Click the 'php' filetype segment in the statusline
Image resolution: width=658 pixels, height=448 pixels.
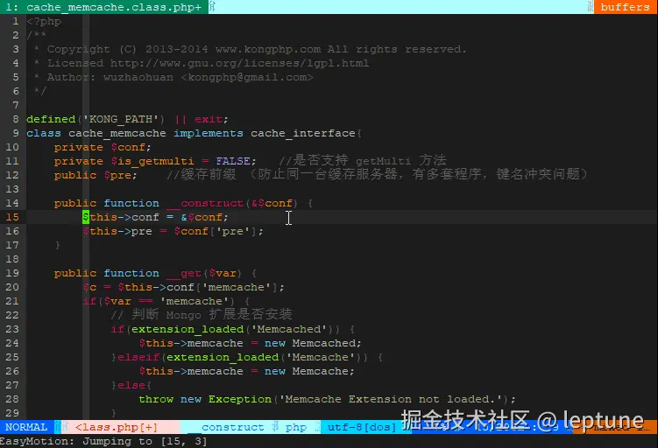coord(296,427)
